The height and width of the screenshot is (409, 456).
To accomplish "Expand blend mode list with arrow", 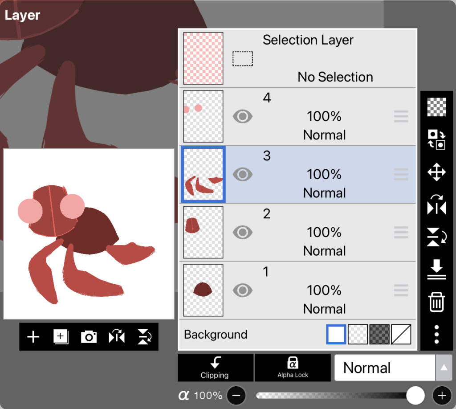I will [x=444, y=368].
